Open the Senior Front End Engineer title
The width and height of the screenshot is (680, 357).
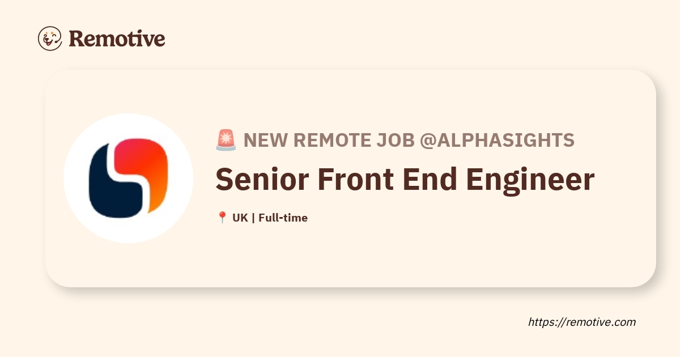pyautogui.click(x=405, y=180)
